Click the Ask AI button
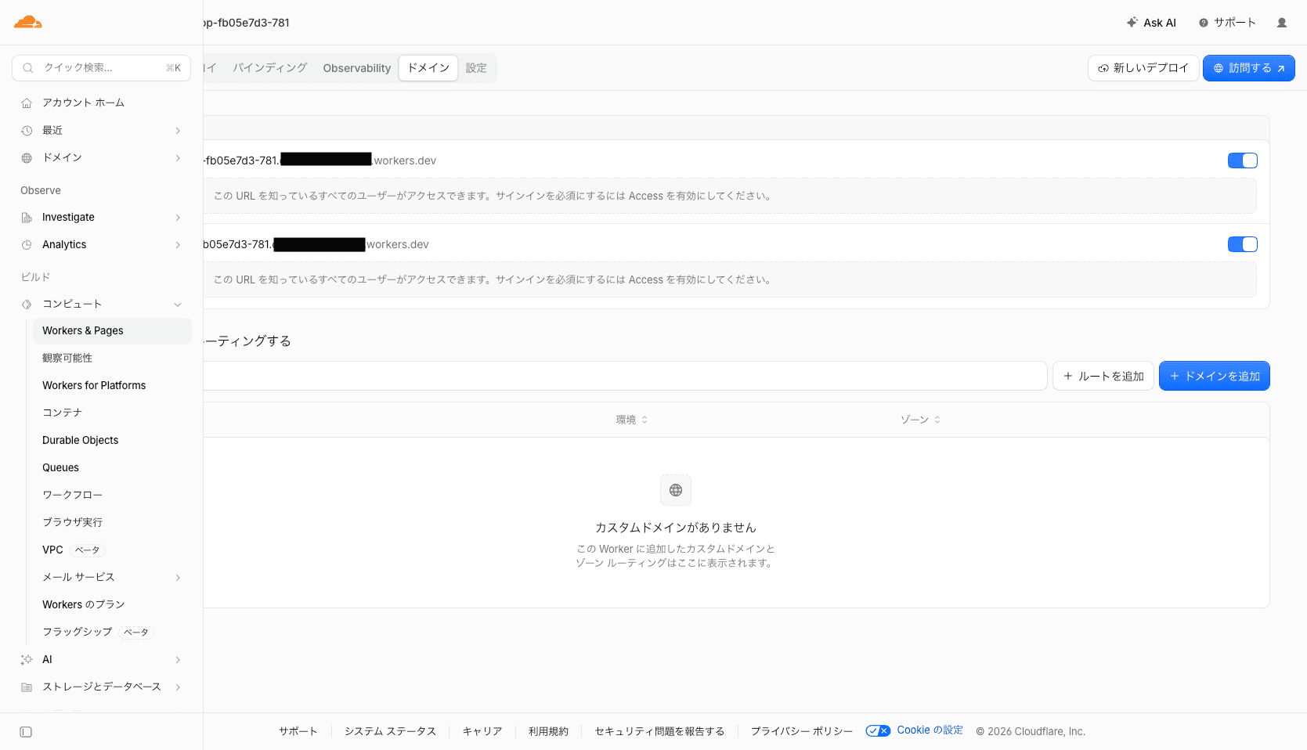Viewport: 1307px width, 750px height. [x=1151, y=23]
